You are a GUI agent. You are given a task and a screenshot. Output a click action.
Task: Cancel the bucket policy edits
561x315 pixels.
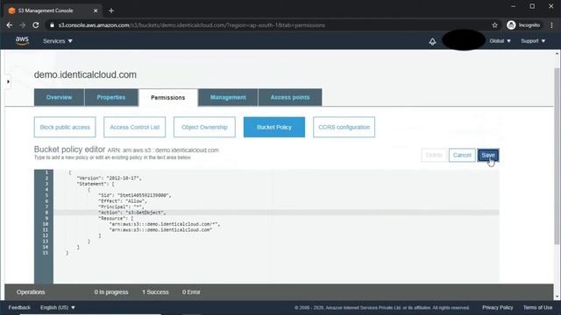(462, 155)
